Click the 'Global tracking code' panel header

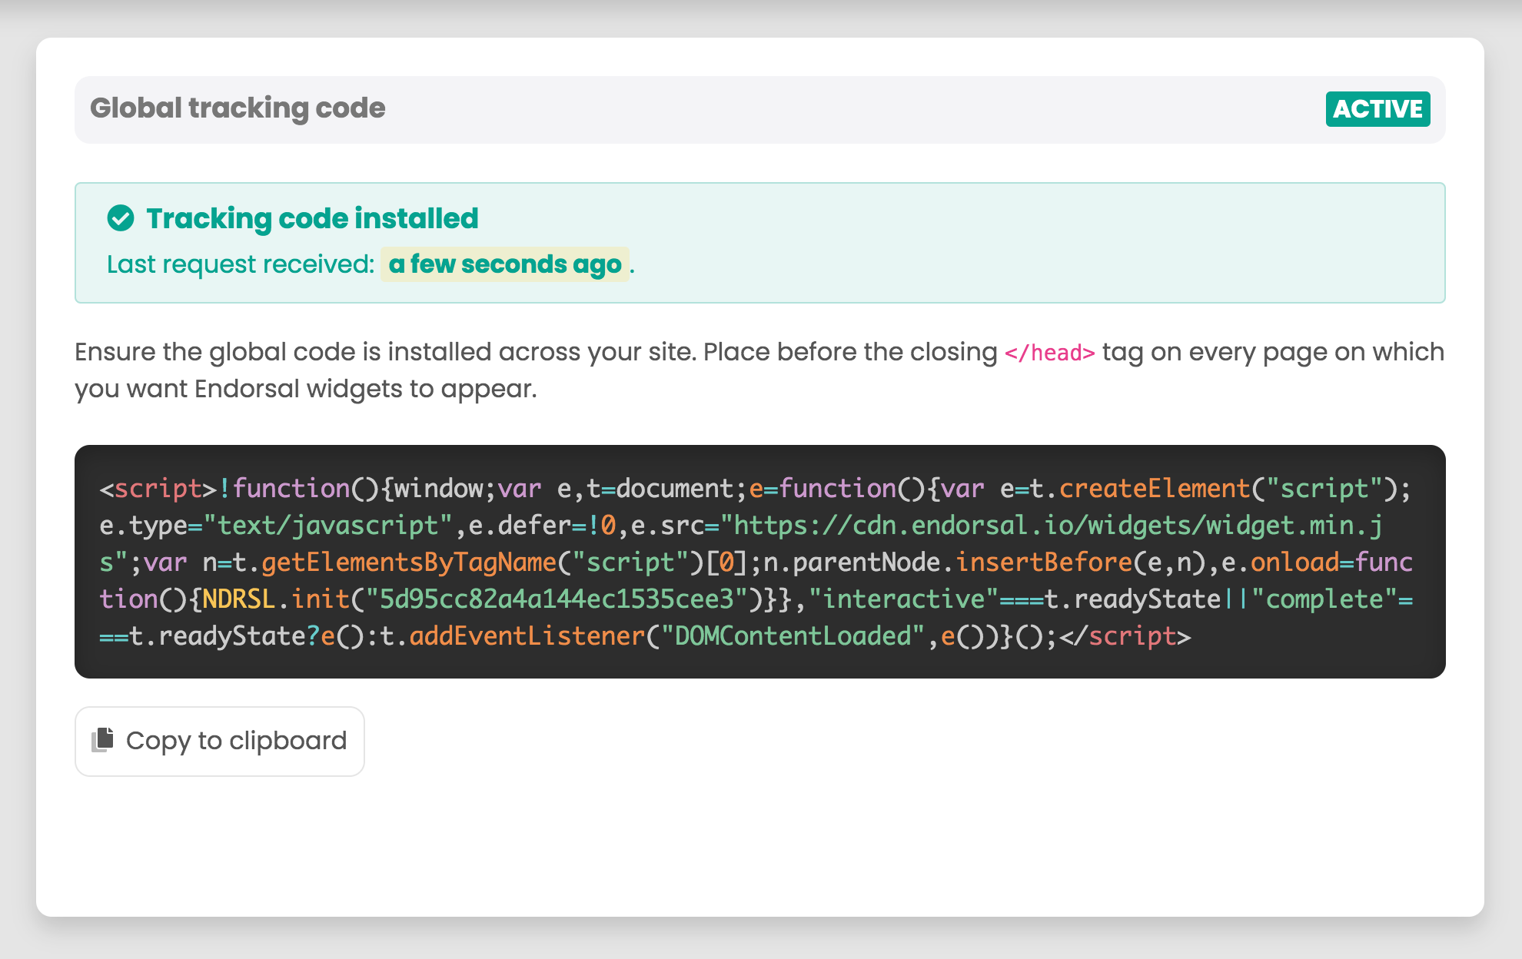click(238, 108)
